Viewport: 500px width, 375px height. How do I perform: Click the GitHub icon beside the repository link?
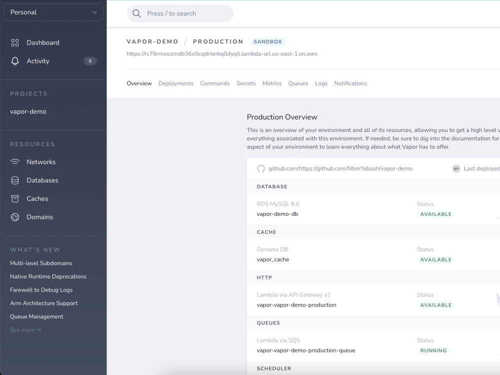(260, 168)
